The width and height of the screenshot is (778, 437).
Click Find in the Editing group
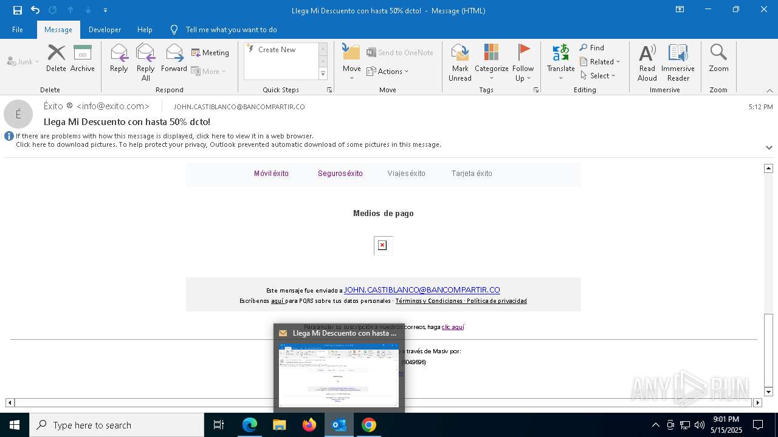pos(592,47)
